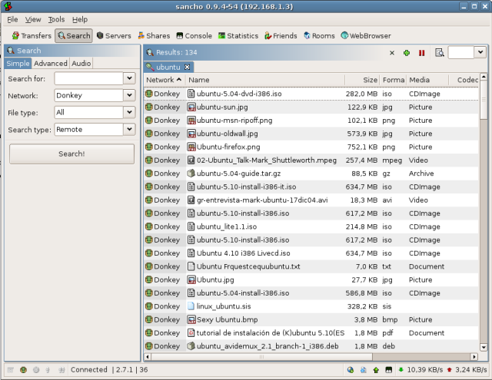Go to the Friends view

click(281, 35)
